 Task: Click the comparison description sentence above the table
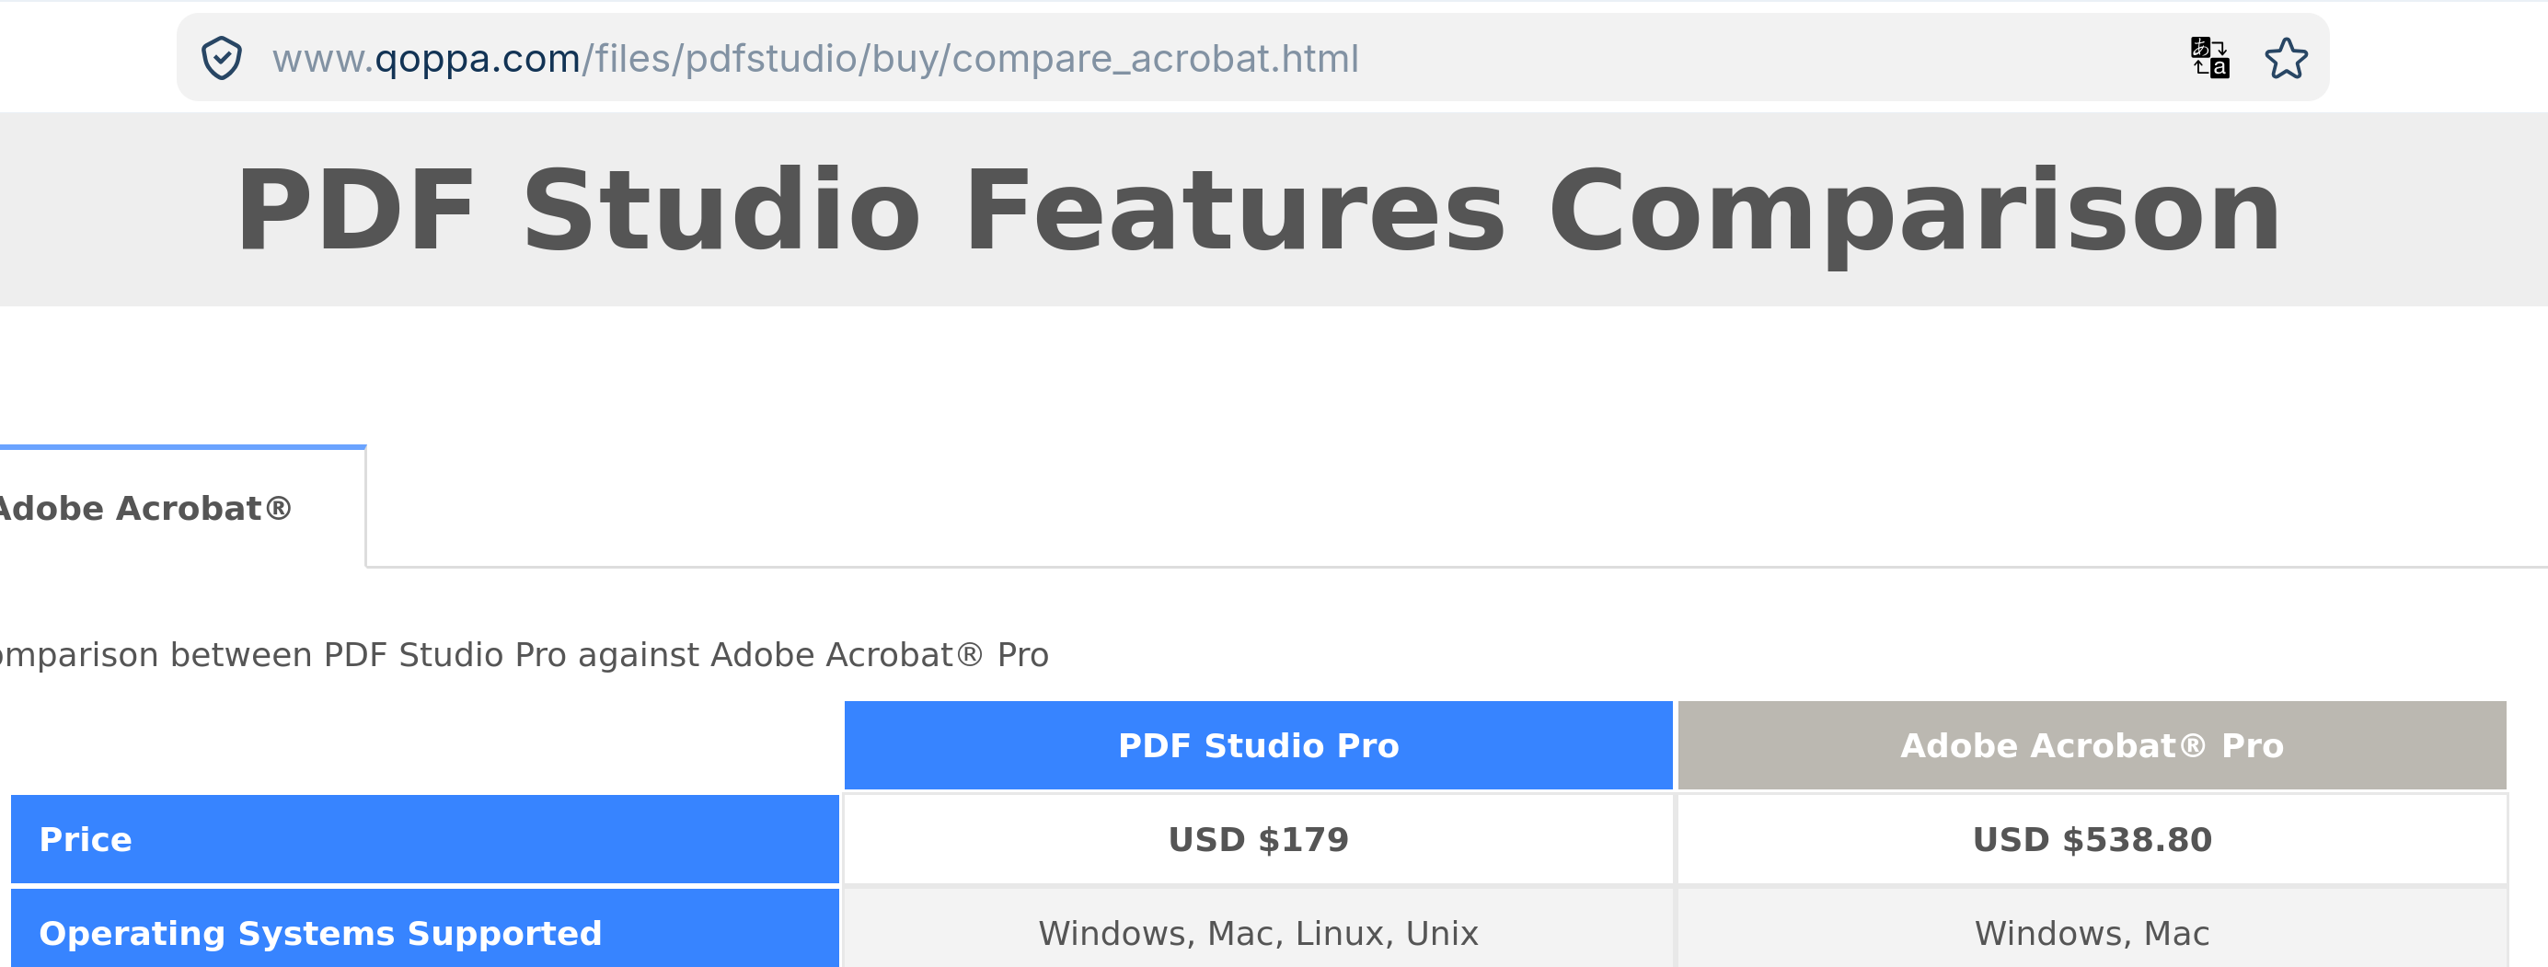click(x=525, y=654)
